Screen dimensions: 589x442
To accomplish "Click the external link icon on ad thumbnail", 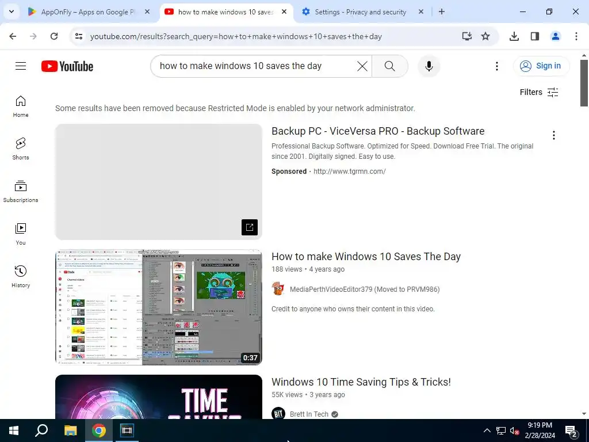I will (250, 227).
